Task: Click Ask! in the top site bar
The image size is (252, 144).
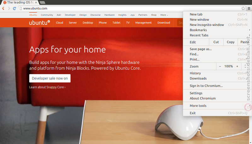Action: coord(59,15)
